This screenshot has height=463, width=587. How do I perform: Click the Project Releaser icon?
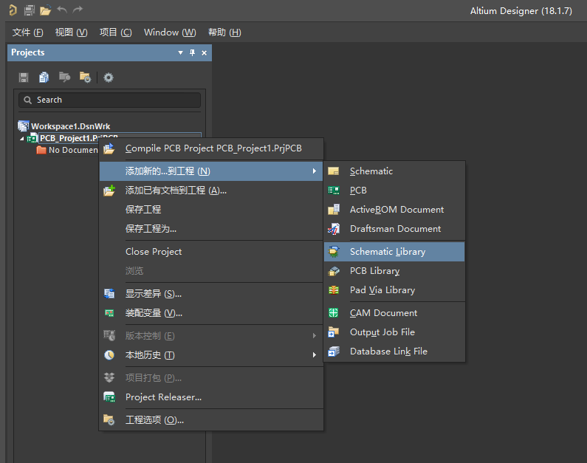tap(109, 397)
